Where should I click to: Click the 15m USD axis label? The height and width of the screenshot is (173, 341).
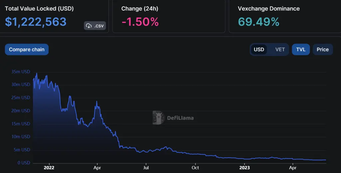[x=21, y=124]
